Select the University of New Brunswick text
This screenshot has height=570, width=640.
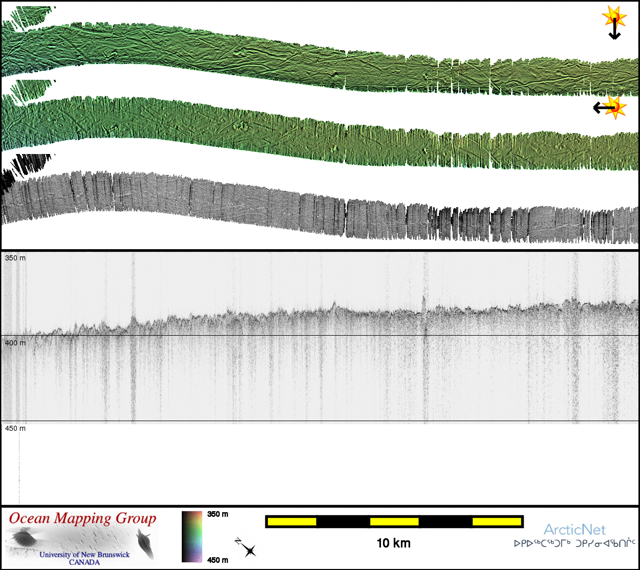click(84, 555)
